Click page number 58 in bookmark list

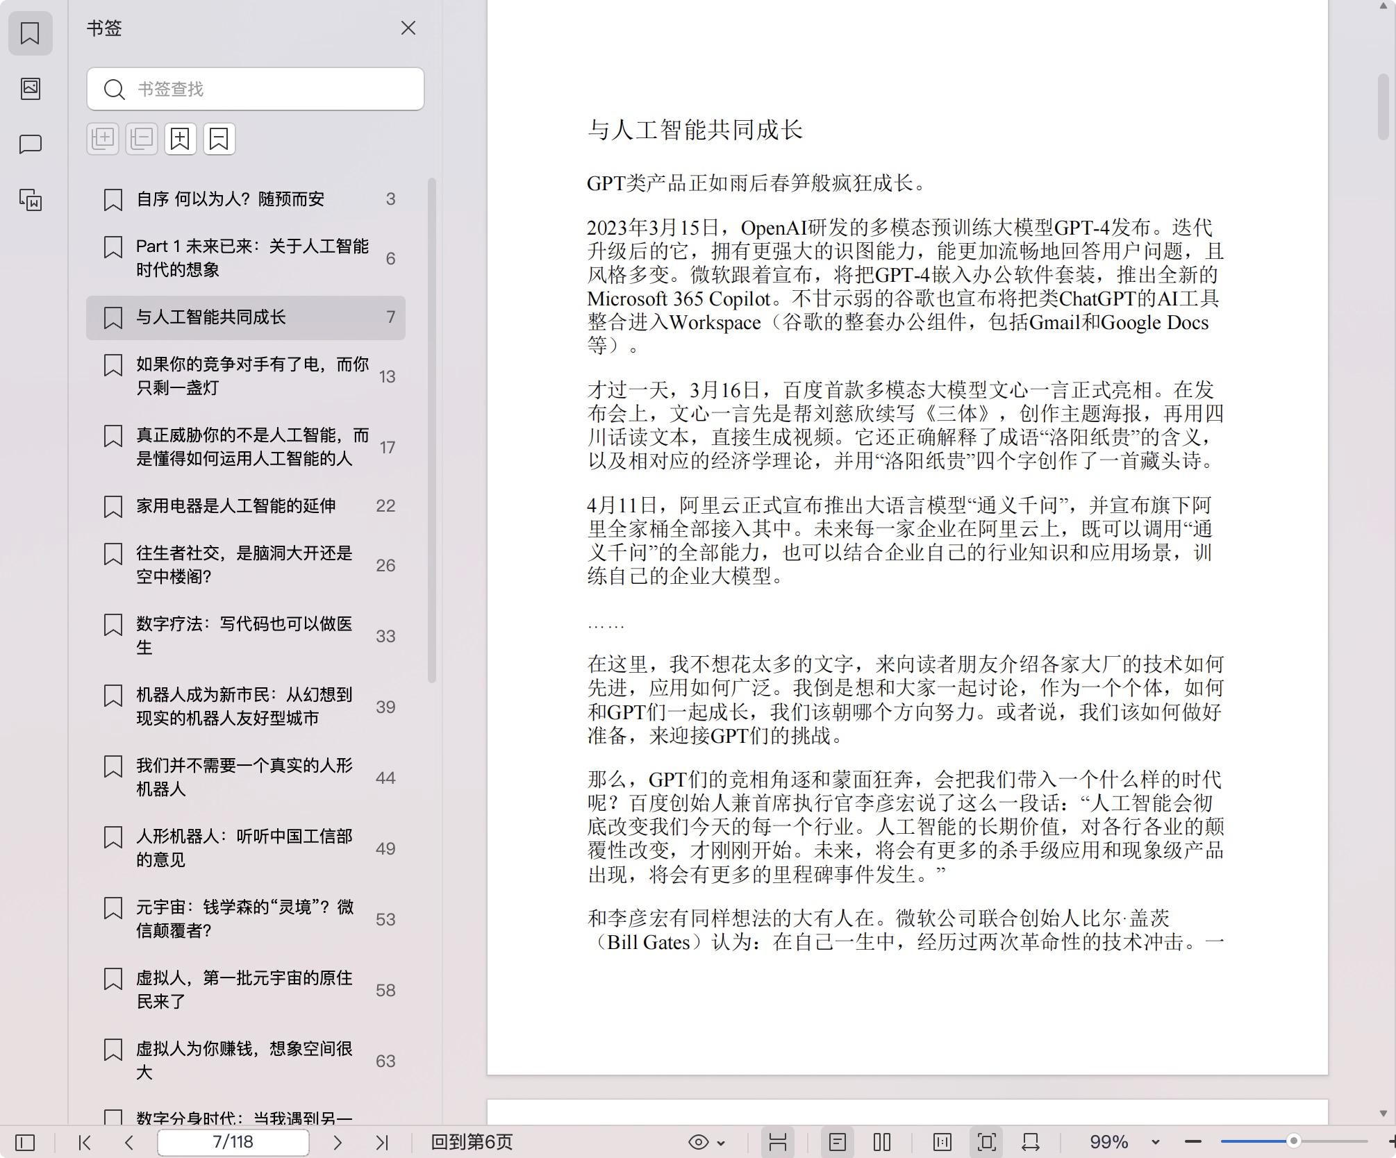385,991
